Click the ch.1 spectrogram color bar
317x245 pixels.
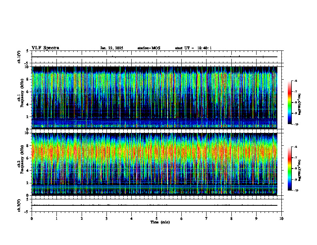pos(290,102)
